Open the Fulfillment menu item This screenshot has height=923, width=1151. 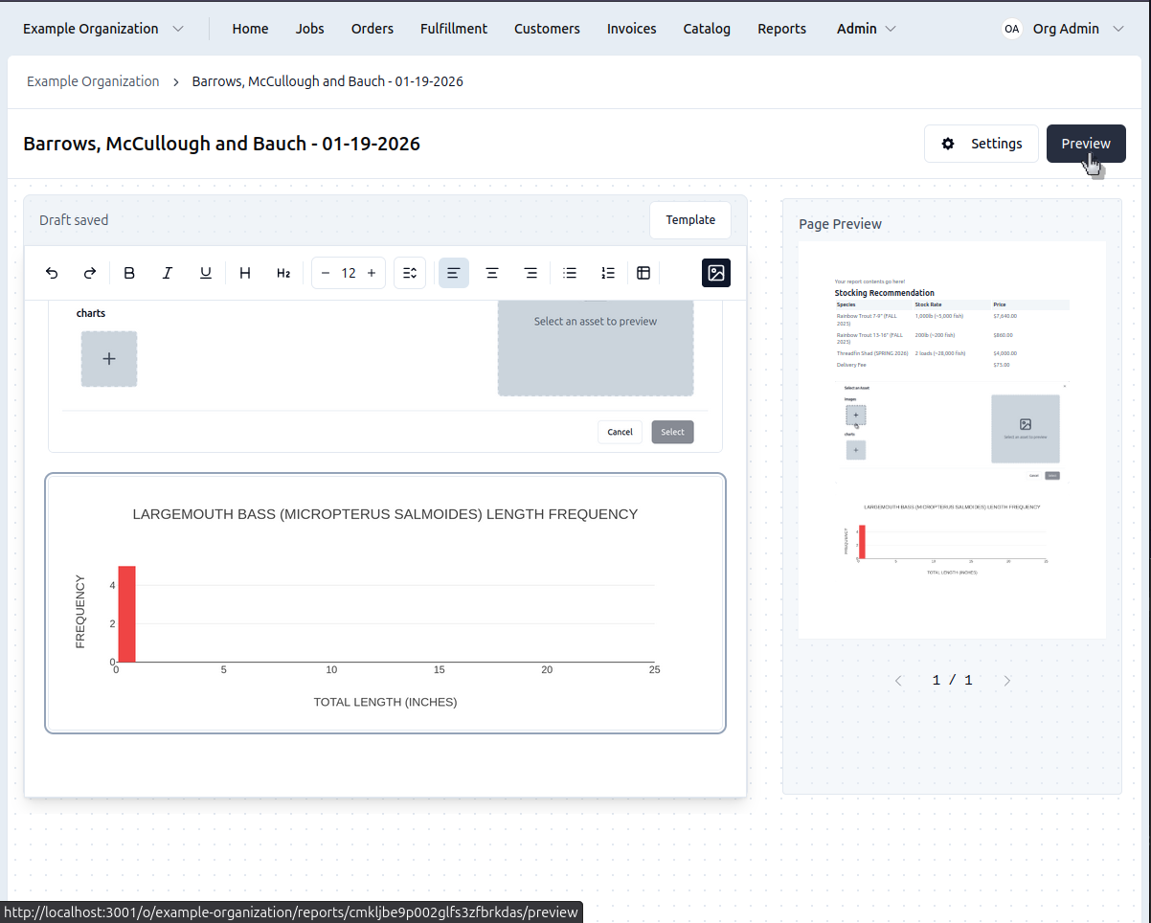pyautogui.click(x=454, y=29)
